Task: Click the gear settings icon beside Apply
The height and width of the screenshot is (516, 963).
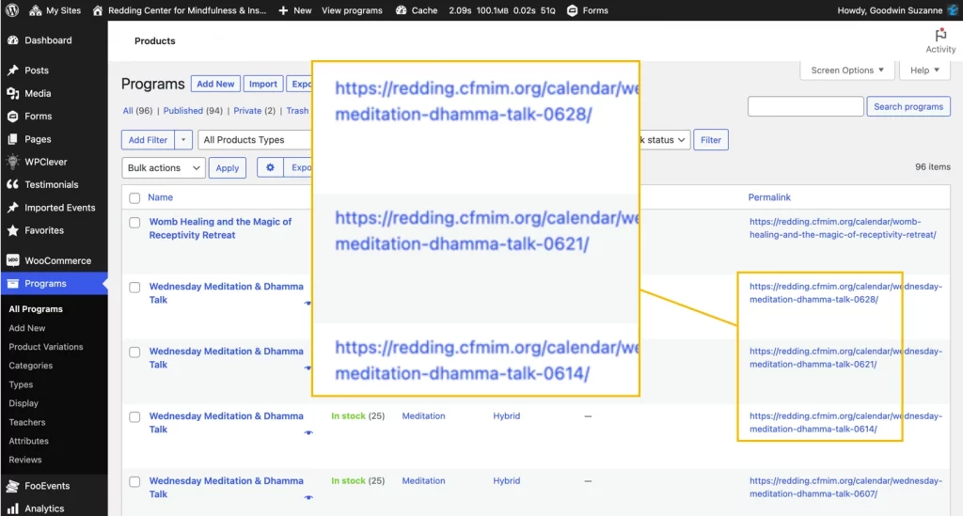Action: pyautogui.click(x=270, y=167)
